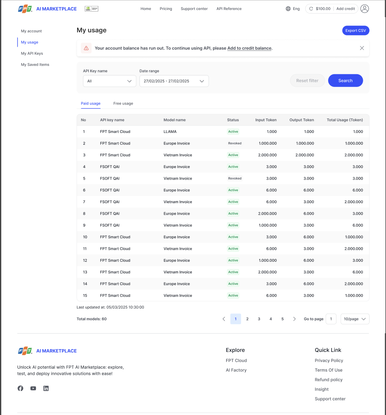Click the Active status badge in row 1
This screenshot has width=386, height=415.
pos(233,132)
